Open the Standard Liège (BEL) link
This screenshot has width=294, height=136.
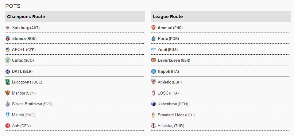point(176,115)
